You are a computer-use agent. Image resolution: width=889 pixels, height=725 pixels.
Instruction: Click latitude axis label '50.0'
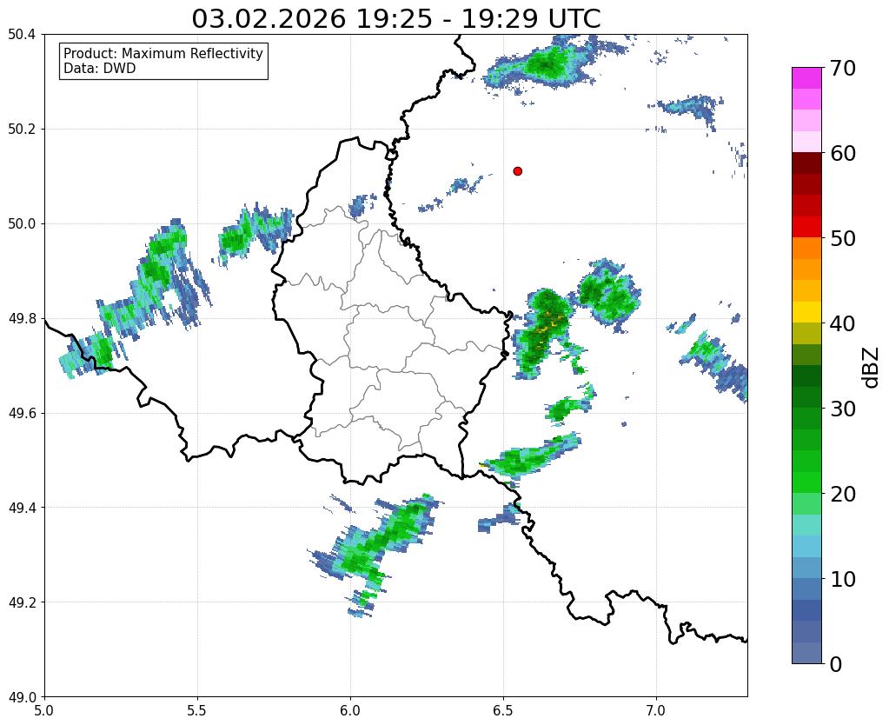[22, 223]
